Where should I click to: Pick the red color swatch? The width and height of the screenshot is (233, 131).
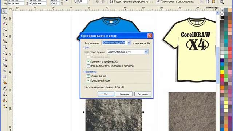pos(222,76)
